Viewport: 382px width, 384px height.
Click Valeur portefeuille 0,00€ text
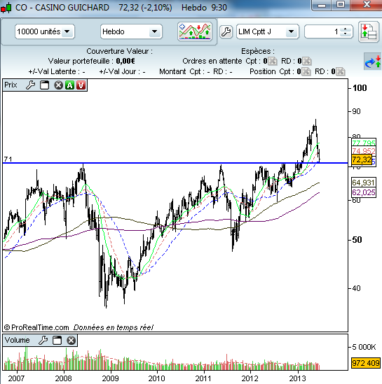point(92,61)
